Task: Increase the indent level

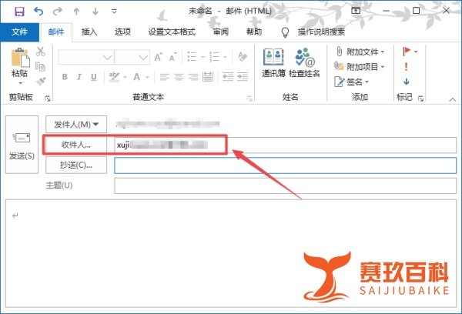Action: pyautogui.click(x=243, y=77)
